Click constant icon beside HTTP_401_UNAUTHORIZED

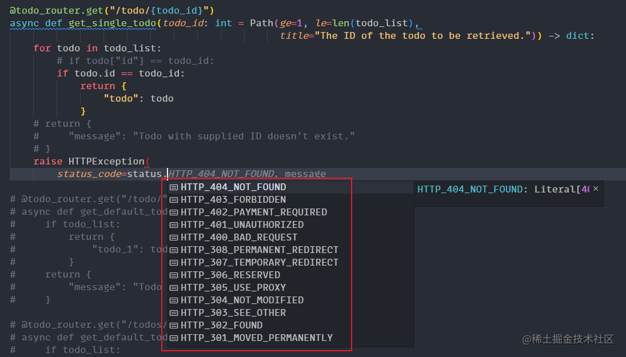174,225
